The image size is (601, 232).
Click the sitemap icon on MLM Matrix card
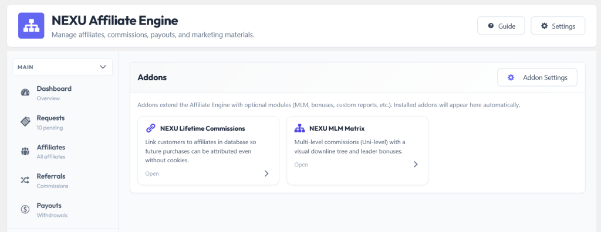299,128
